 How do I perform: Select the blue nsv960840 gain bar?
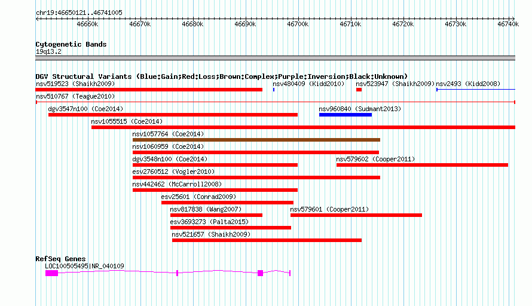click(x=346, y=115)
